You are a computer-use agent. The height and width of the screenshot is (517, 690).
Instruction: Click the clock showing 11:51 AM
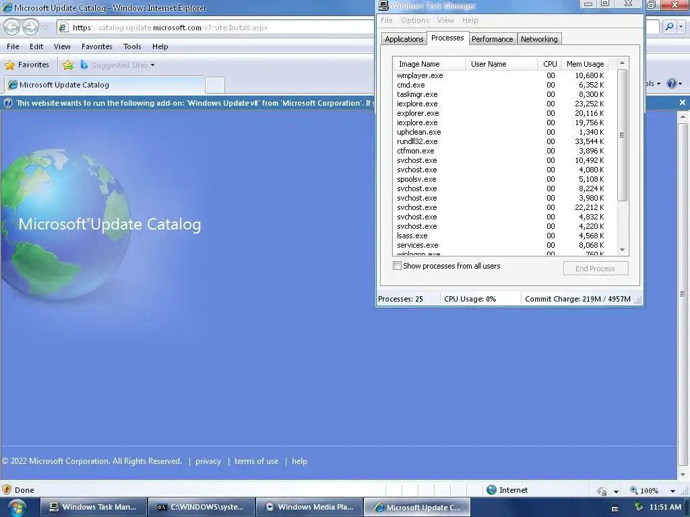pyautogui.click(x=665, y=507)
